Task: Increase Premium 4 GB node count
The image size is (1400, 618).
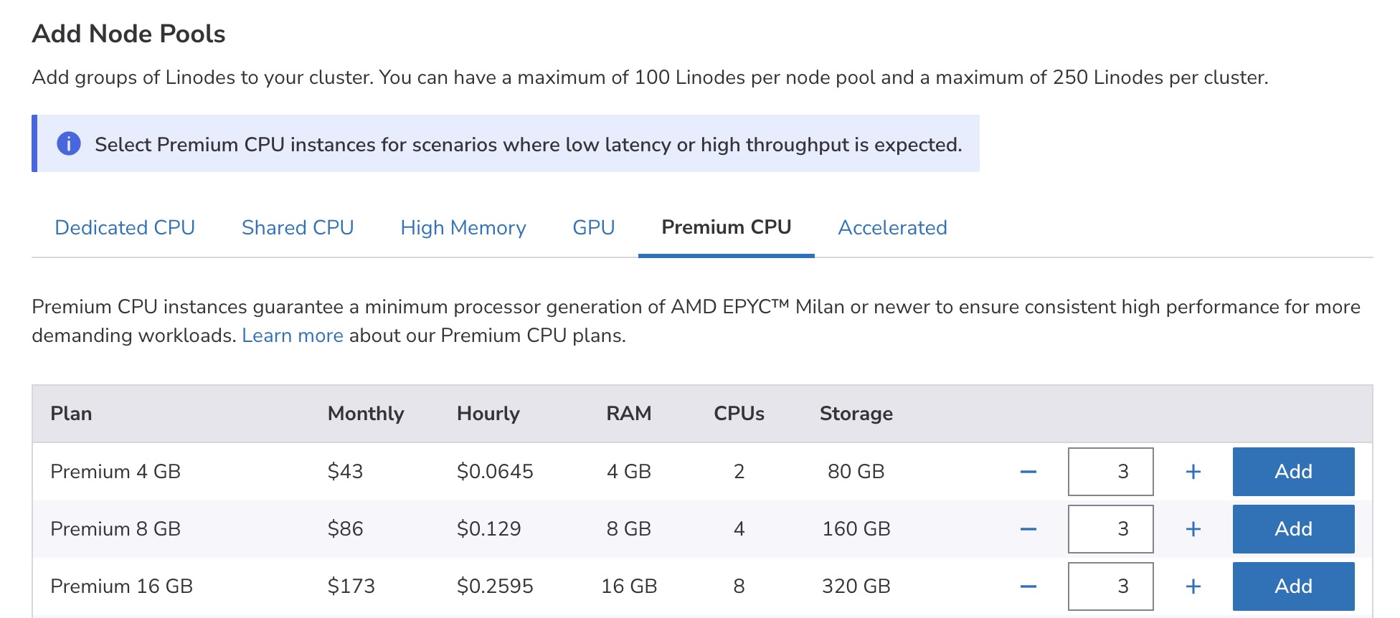Action: [1193, 472]
